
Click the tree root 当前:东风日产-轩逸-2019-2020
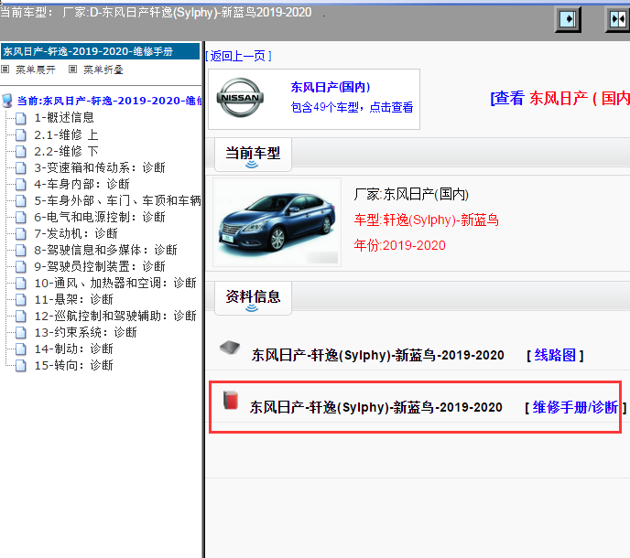(109, 101)
